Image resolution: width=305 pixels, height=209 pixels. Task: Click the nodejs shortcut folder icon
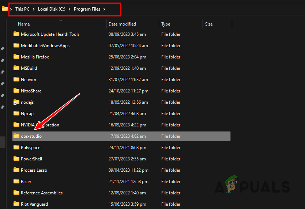[16, 102]
